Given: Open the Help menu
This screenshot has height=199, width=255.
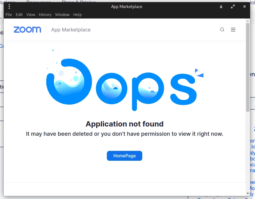Looking at the screenshot, I should click(x=77, y=15).
